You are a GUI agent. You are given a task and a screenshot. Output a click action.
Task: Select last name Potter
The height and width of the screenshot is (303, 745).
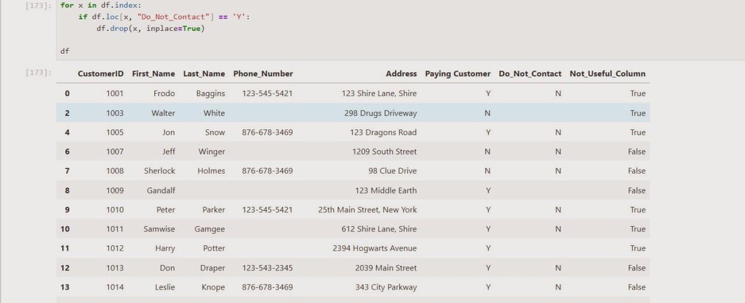coord(214,248)
